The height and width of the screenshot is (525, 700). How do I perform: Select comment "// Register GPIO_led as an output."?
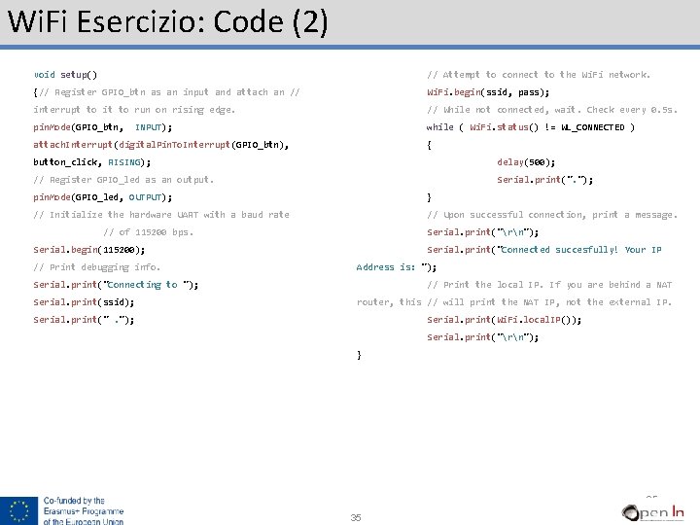(x=123, y=180)
